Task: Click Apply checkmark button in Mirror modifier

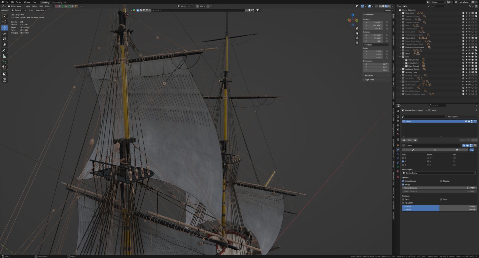Action: click(x=413, y=150)
